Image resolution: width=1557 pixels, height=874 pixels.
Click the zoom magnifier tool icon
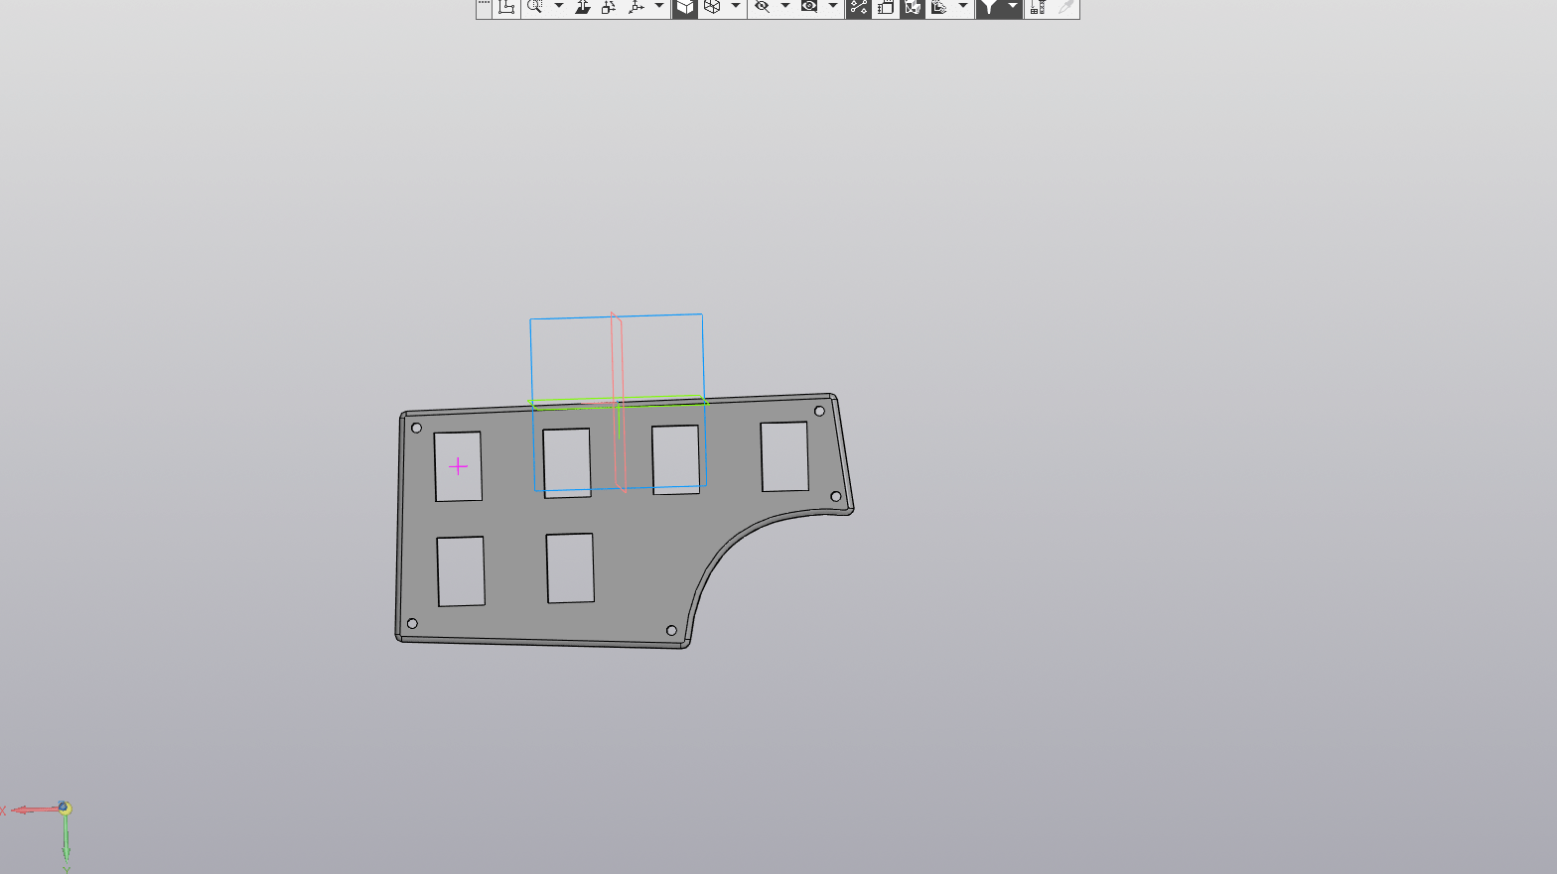tap(534, 7)
